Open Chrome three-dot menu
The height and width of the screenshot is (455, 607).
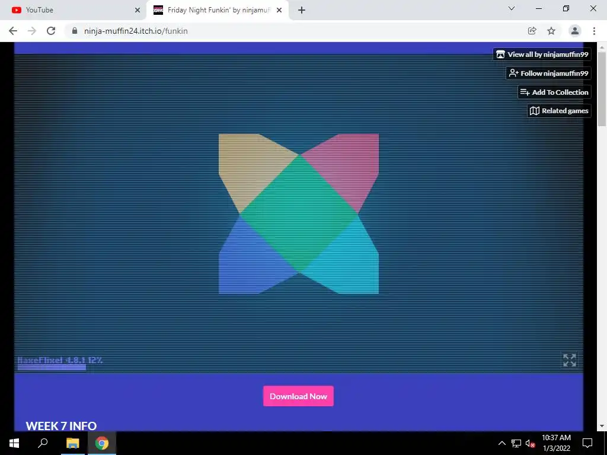pos(594,31)
